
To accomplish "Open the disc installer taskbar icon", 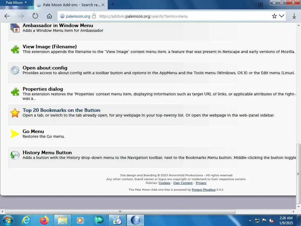I will click(x=117, y=220).
